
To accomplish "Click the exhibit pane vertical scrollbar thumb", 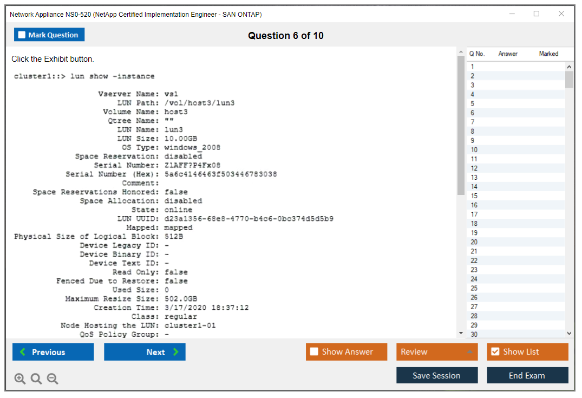I will [x=461, y=125].
